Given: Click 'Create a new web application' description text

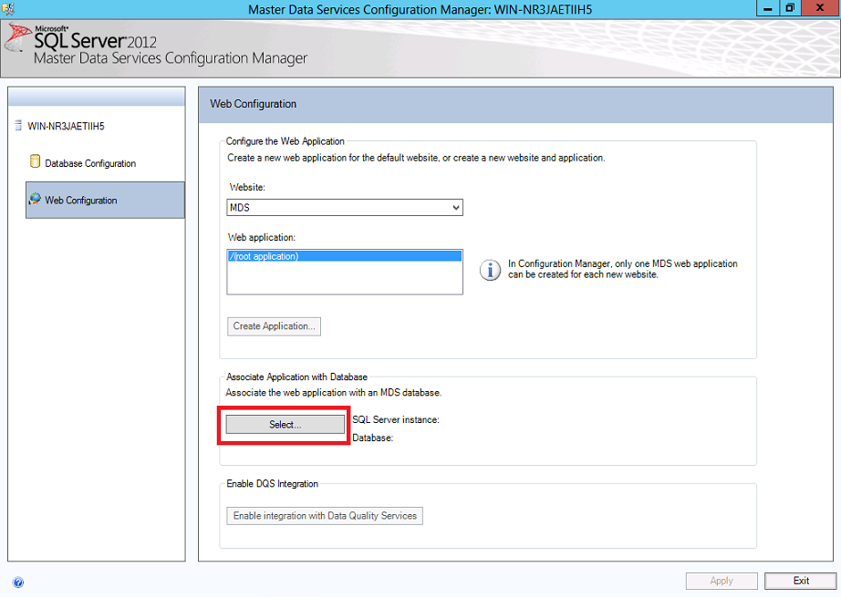Looking at the screenshot, I should pos(416,158).
